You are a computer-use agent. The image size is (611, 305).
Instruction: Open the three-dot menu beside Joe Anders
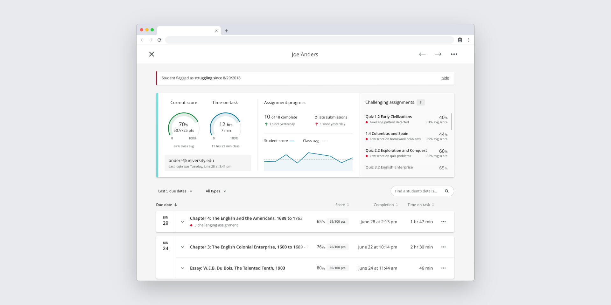454,54
